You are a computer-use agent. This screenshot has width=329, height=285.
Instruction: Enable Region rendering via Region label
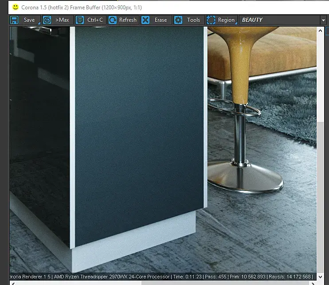[226, 20]
